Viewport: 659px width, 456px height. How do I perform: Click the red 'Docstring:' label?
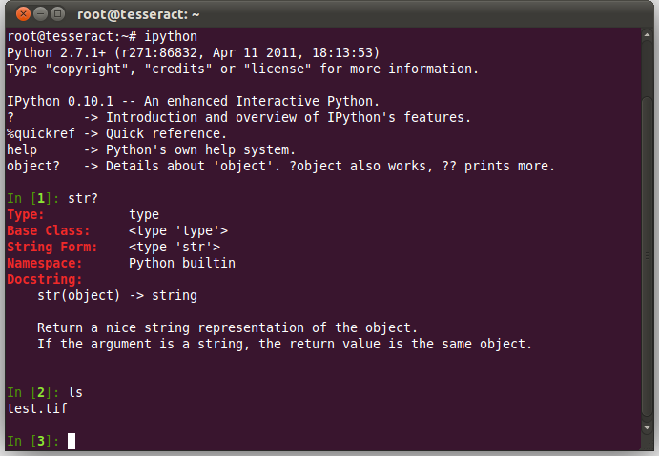(45, 279)
